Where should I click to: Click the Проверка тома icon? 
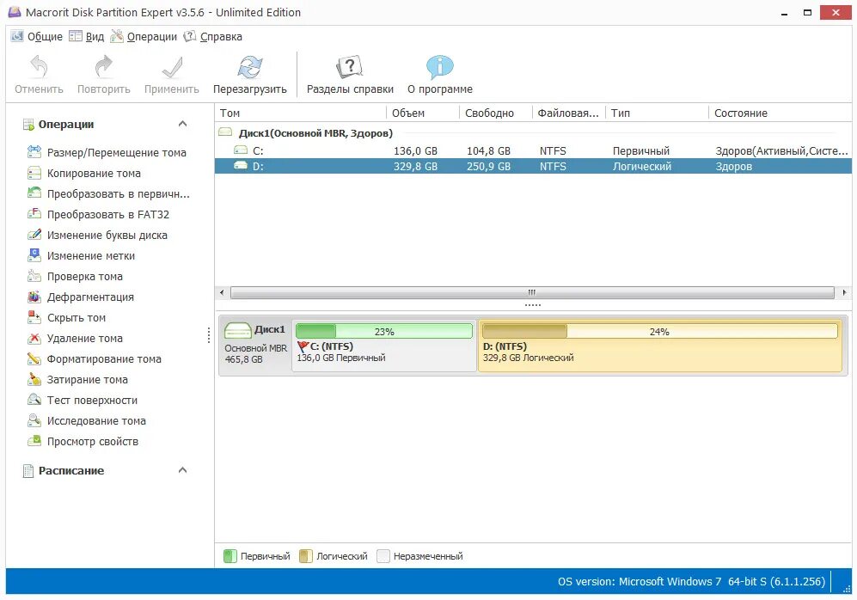(x=34, y=275)
